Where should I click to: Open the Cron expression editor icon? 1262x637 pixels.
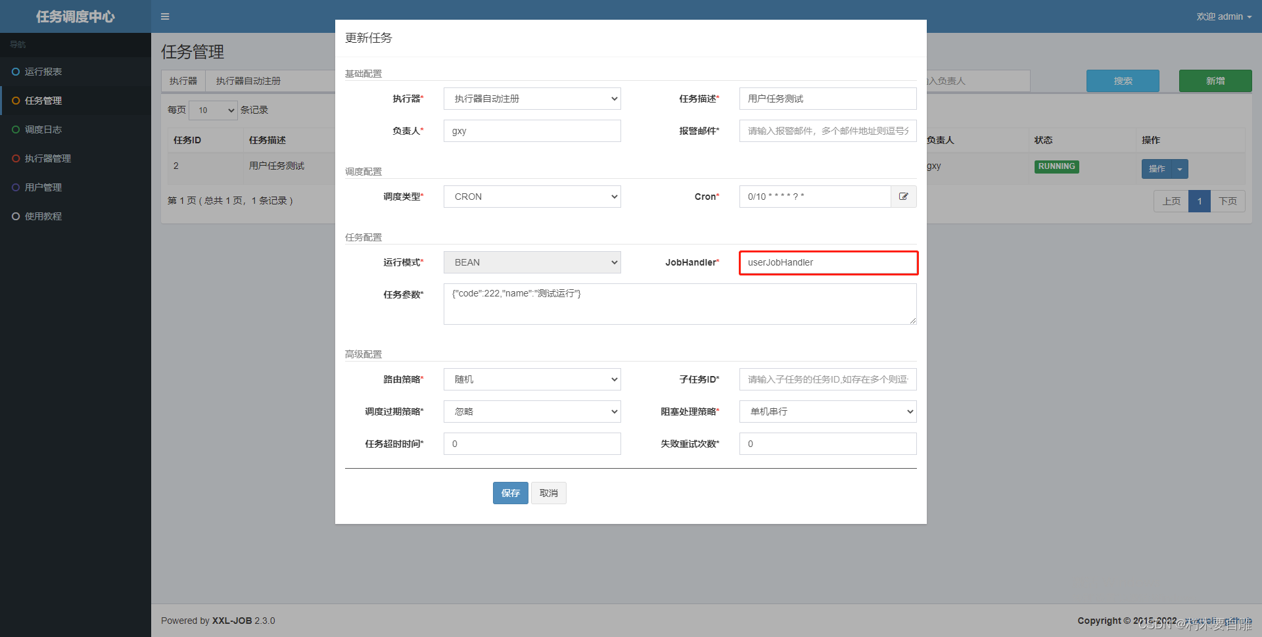[x=904, y=197]
